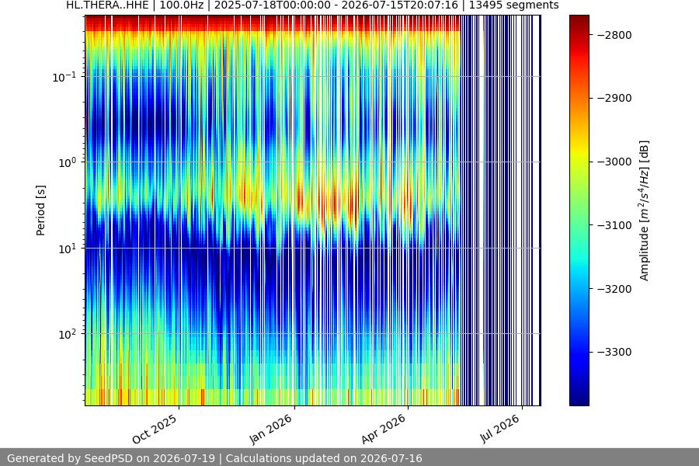Image resolution: width=699 pixels, height=466 pixels.
Task: Click the -3200 colorbar tick value
Action: pyautogui.click(x=614, y=289)
